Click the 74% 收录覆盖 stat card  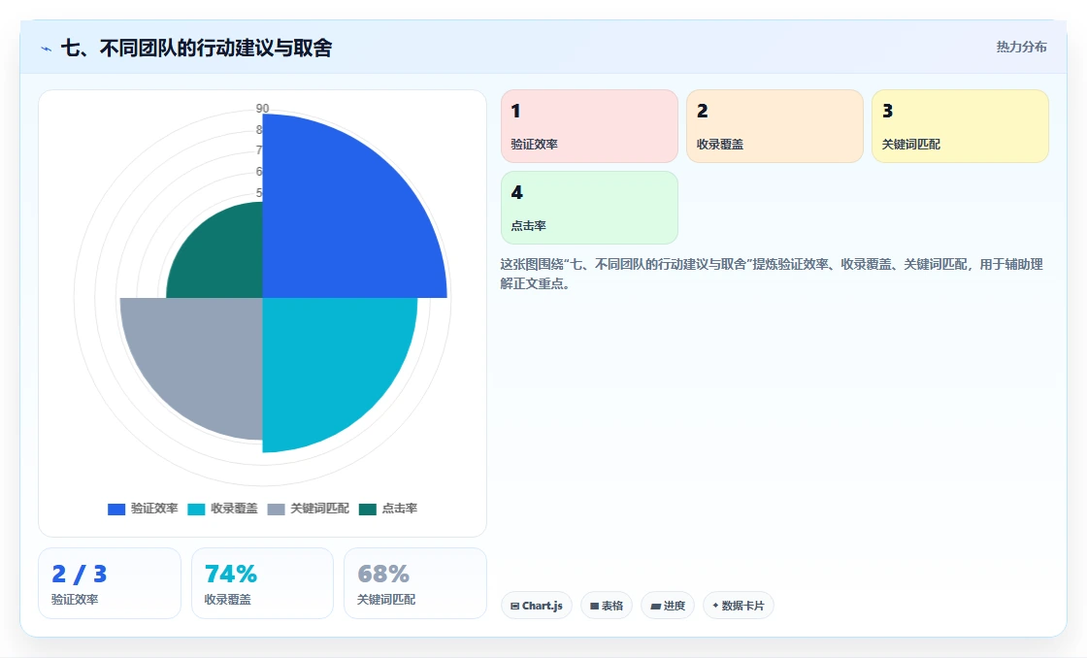tap(262, 583)
